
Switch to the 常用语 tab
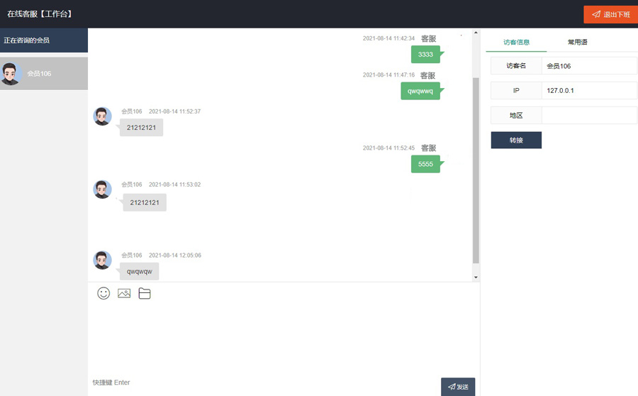tap(577, 43)
